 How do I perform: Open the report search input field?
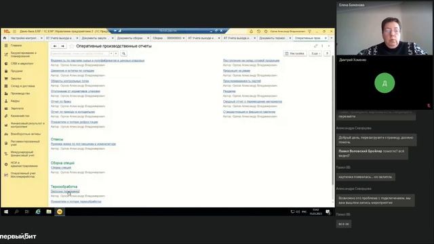(80, 54)
